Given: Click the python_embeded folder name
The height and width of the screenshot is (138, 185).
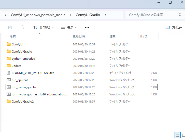Looking at the screenshot, I should pyautogui.click(x=23, y=59).
